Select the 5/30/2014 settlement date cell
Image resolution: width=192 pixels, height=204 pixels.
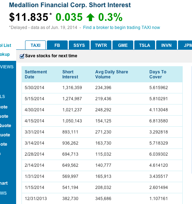pyautogui.click(x=34, y=88)
